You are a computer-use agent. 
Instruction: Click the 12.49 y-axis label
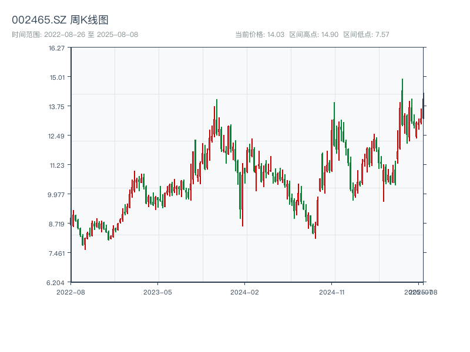click(57, 136)
